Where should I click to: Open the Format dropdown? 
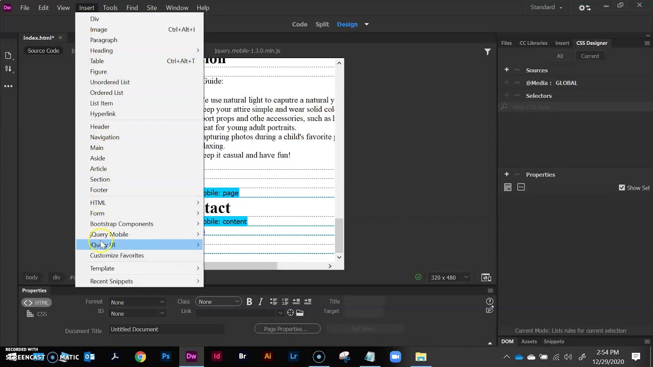pos(137,302)
